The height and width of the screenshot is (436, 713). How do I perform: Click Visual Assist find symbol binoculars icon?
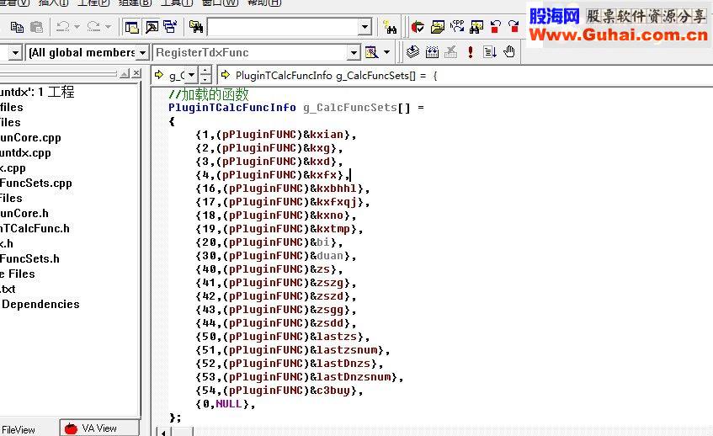(x=476, y=27)
